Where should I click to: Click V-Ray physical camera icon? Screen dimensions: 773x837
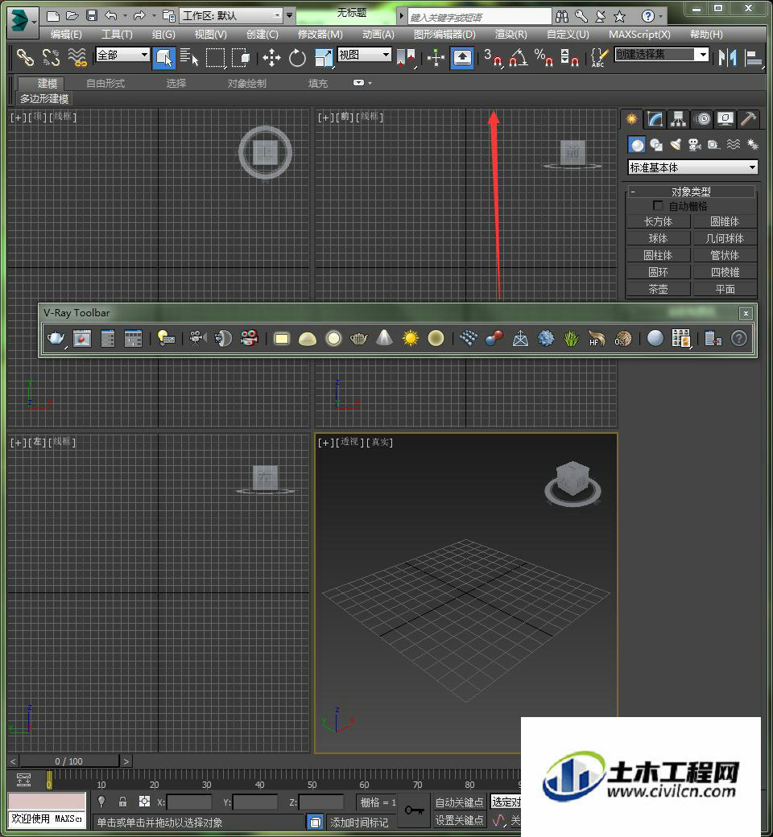click(x=197, y=338)
